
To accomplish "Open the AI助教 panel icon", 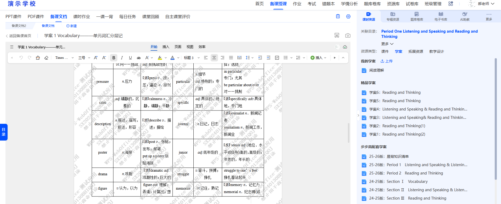I will click(465, 16).
